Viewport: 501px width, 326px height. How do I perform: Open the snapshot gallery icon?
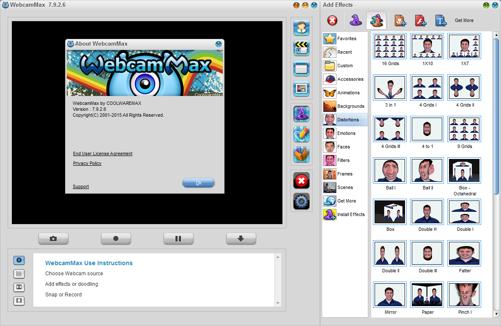19,287
